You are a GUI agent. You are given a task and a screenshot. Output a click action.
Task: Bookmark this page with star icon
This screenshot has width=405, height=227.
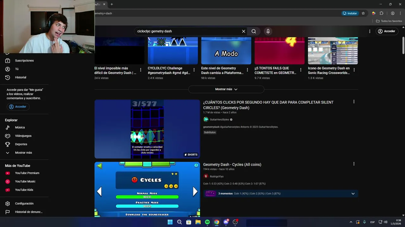coord(363,13)
